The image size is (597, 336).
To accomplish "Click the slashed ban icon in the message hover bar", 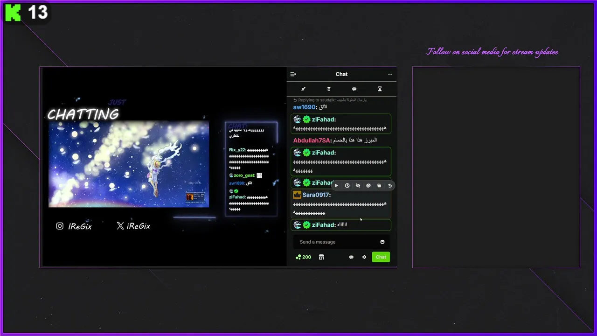I will coord(358,186).
